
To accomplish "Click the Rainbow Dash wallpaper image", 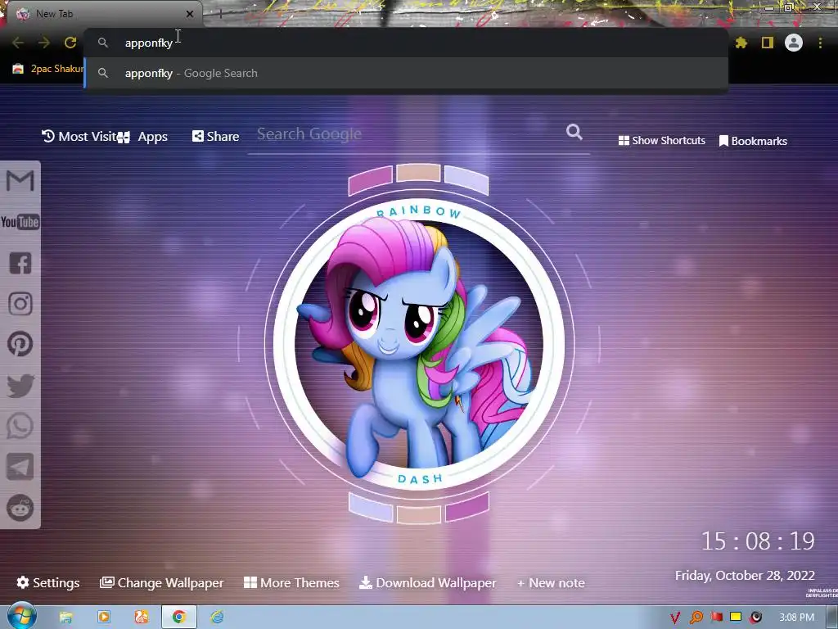I will (418, 344).
